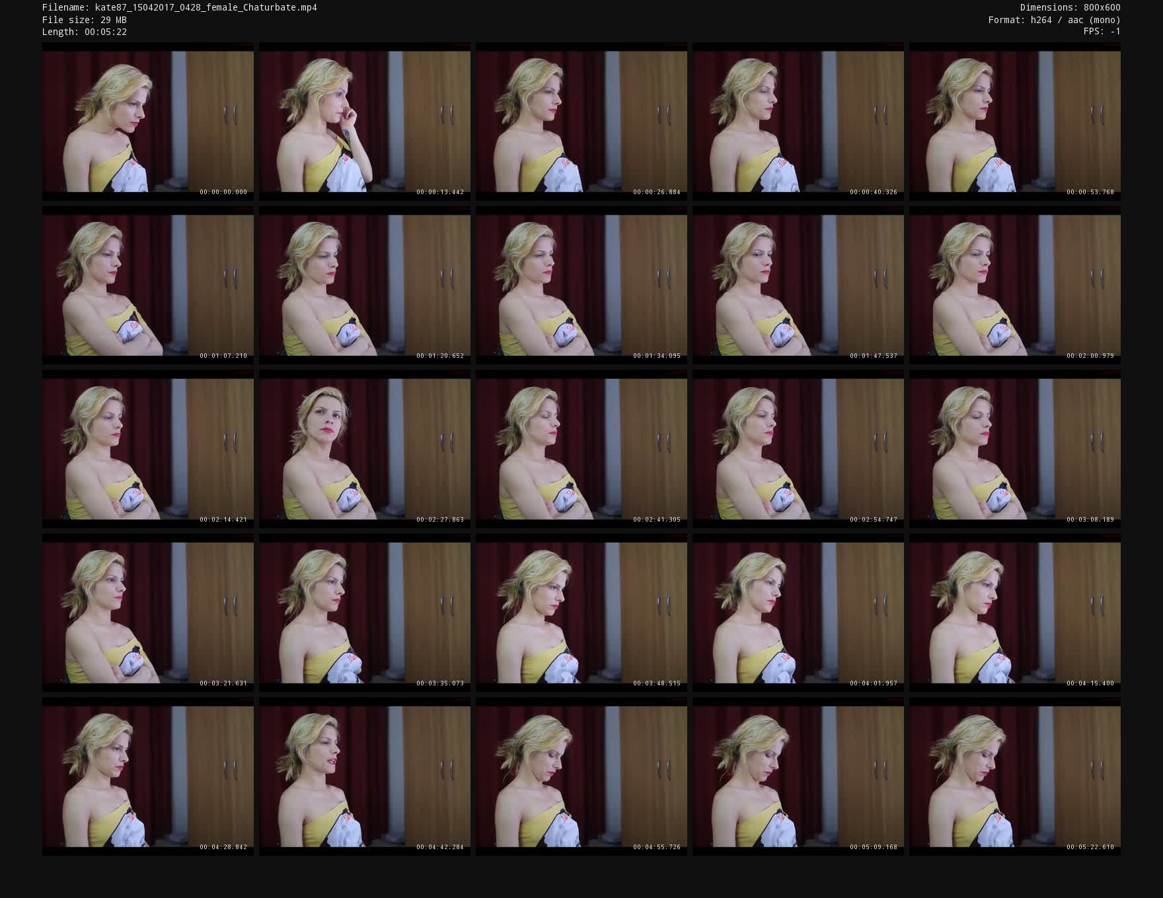Choose the still at 00:03:48.515
1163x898 pixels.
tap(581, 613)
